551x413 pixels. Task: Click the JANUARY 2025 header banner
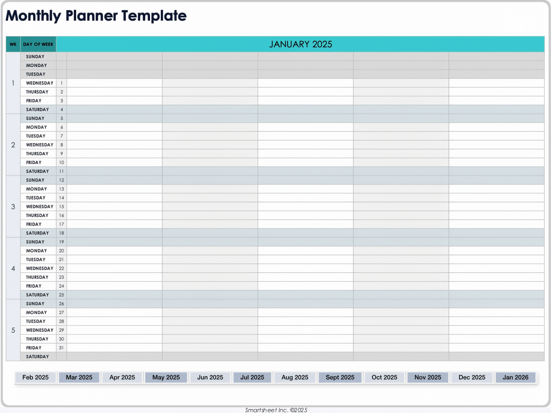coord(300,44)
